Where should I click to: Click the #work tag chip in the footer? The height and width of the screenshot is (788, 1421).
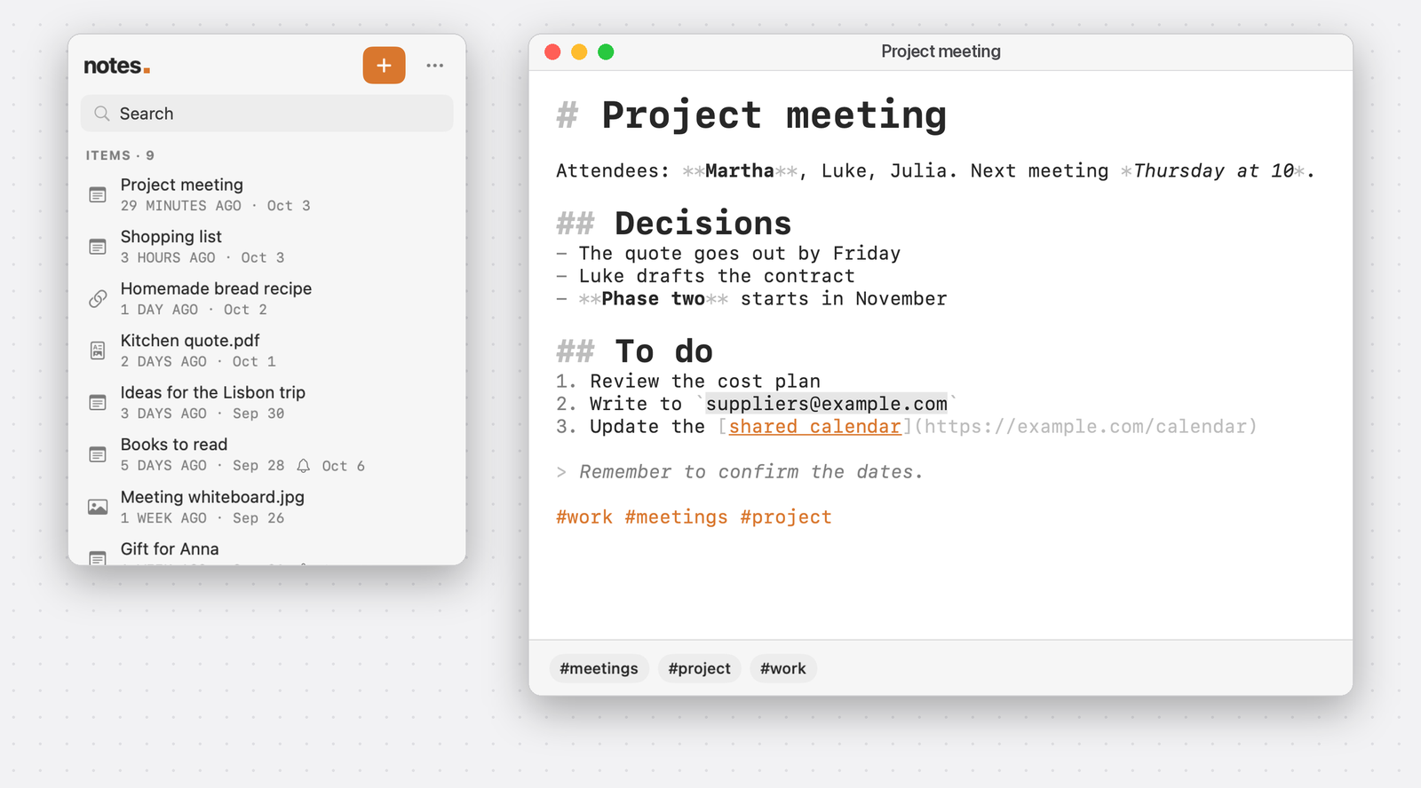point(783,668)
